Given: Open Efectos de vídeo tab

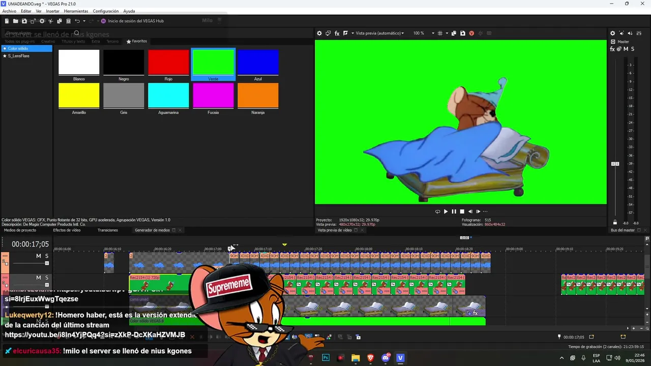Looking at the screenshot, I should pos(67,230).
